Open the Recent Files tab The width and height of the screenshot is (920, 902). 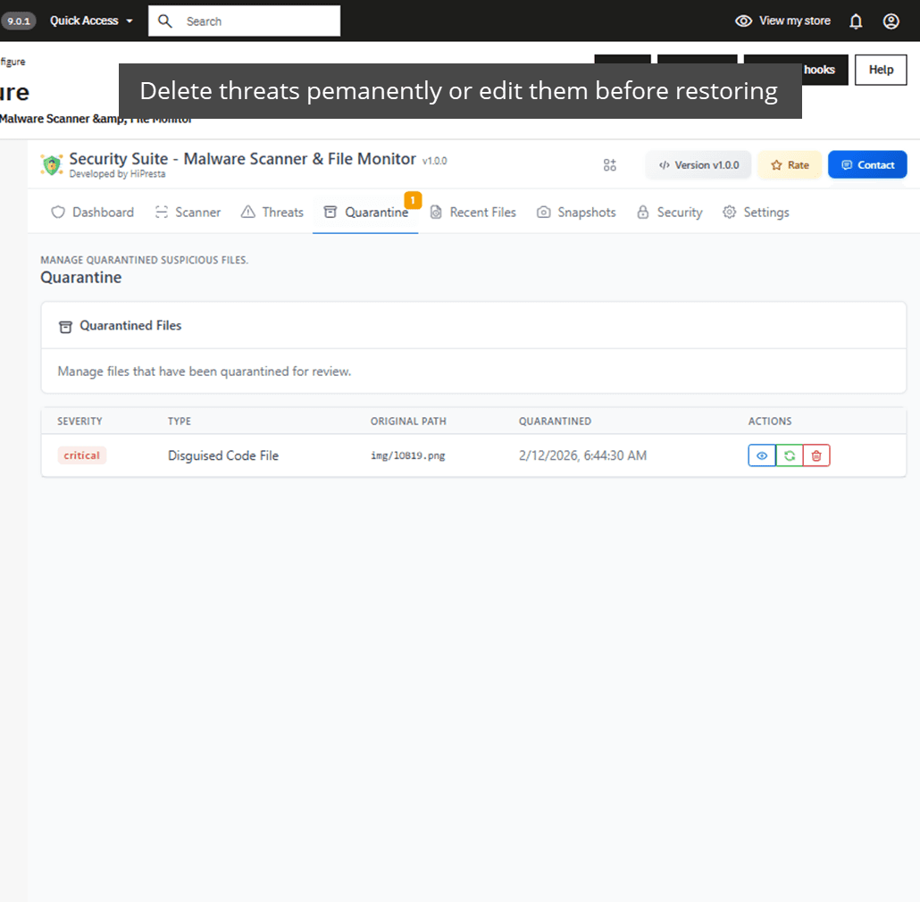473,213
